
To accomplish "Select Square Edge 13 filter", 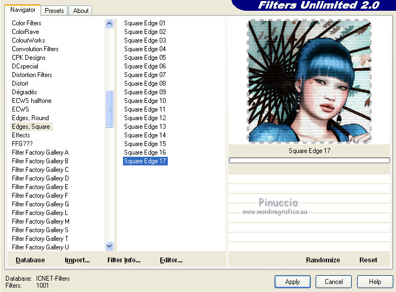I will (145, 127).
